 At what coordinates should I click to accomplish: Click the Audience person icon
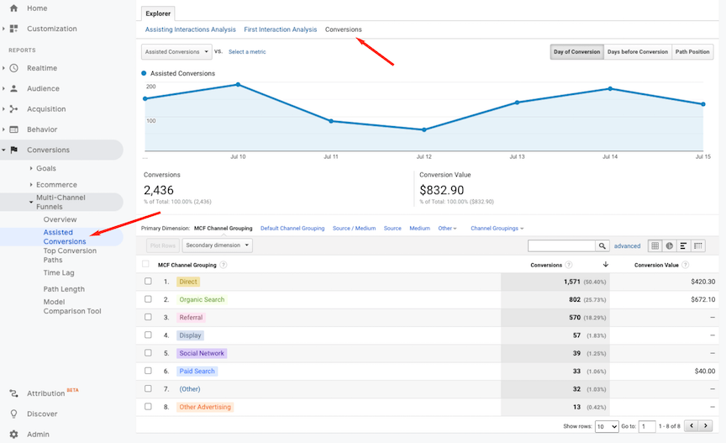(x=14, y=88)
